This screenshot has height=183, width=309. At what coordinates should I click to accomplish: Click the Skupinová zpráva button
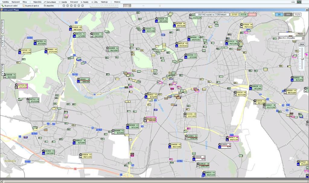point(30,6)
